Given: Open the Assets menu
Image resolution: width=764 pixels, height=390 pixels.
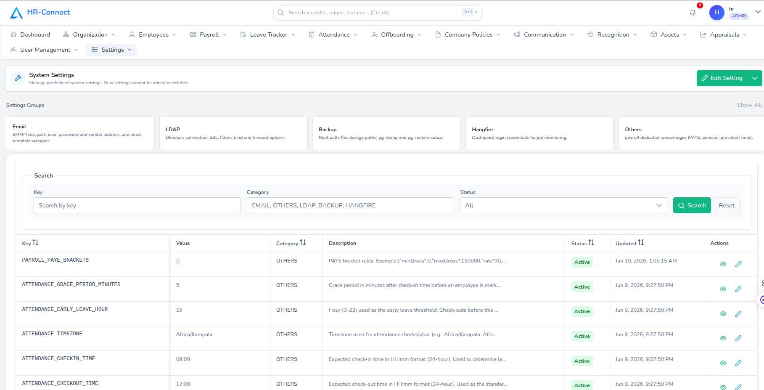Looking at the screenshot, I should point(669,34).
